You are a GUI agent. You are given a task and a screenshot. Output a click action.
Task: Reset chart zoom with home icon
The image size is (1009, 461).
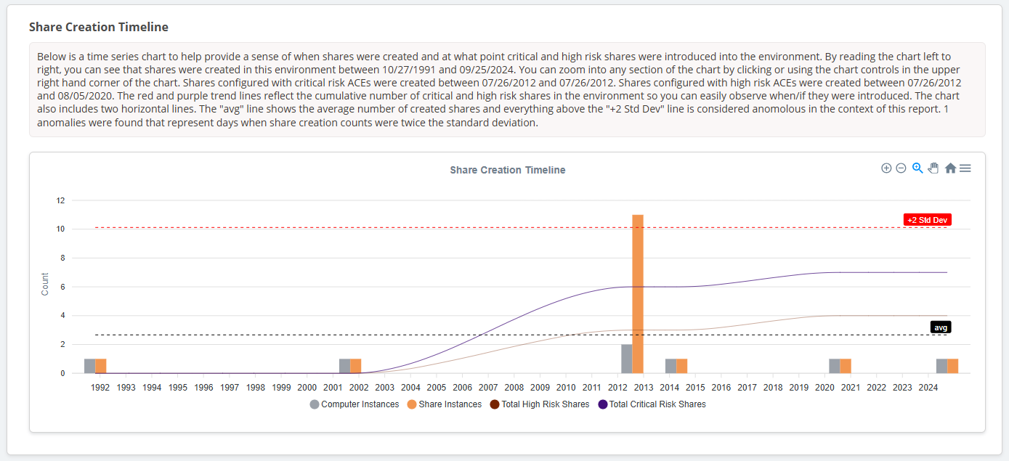coord(950,168)
